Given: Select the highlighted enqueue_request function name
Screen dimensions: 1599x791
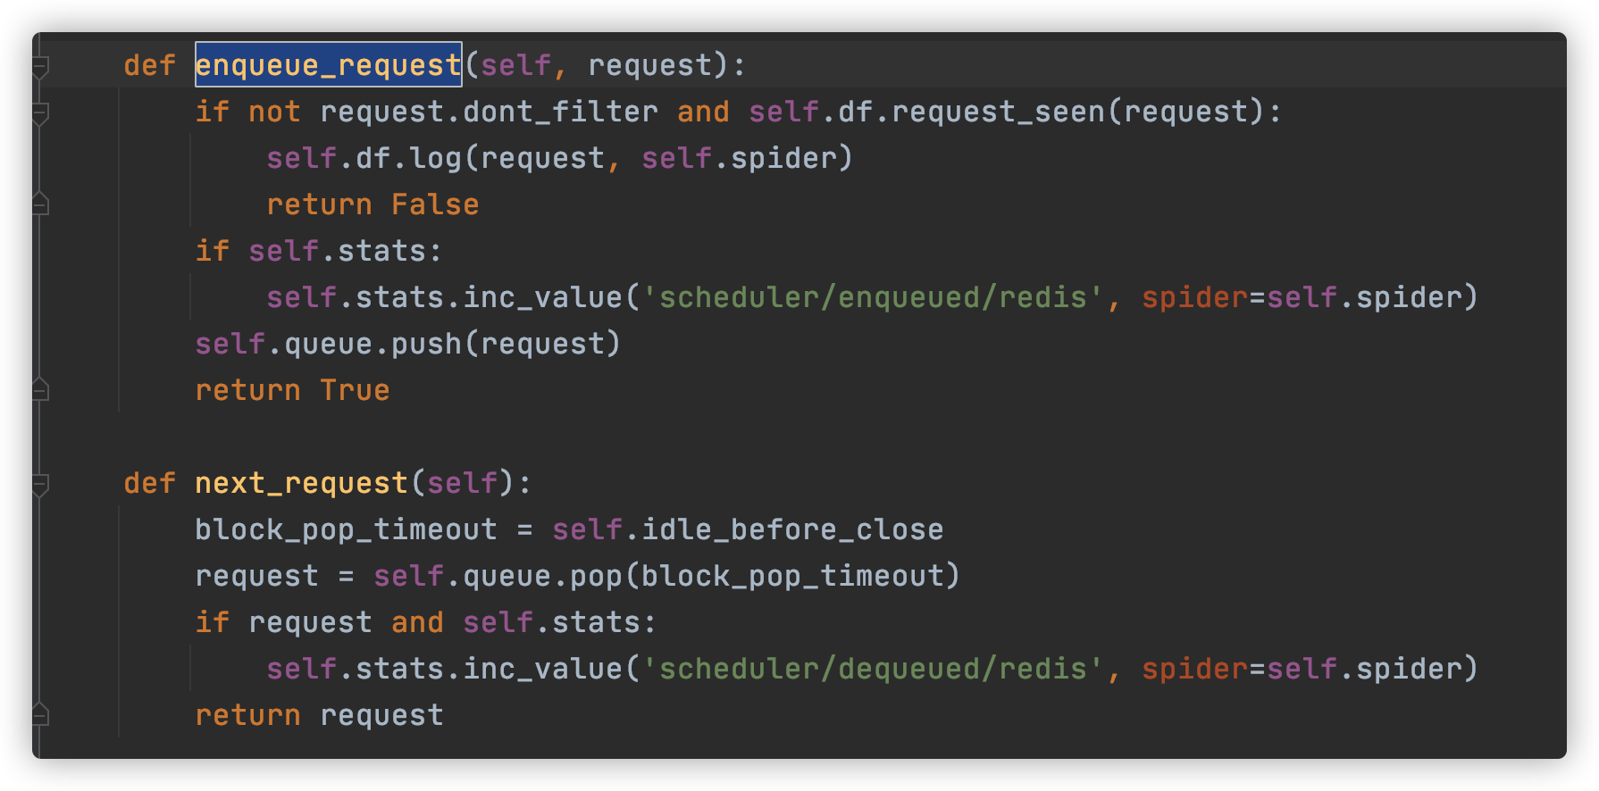Looking at the screenshot, I should [x=328, y=65].
